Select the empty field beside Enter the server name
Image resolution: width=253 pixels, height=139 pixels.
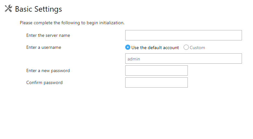184,35
